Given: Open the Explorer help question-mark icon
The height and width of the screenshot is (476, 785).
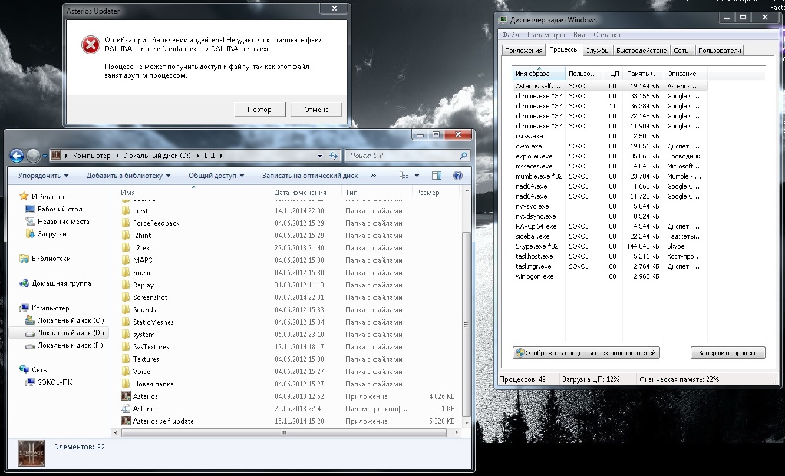Looking at the screenshot, I should pos(457,176).
